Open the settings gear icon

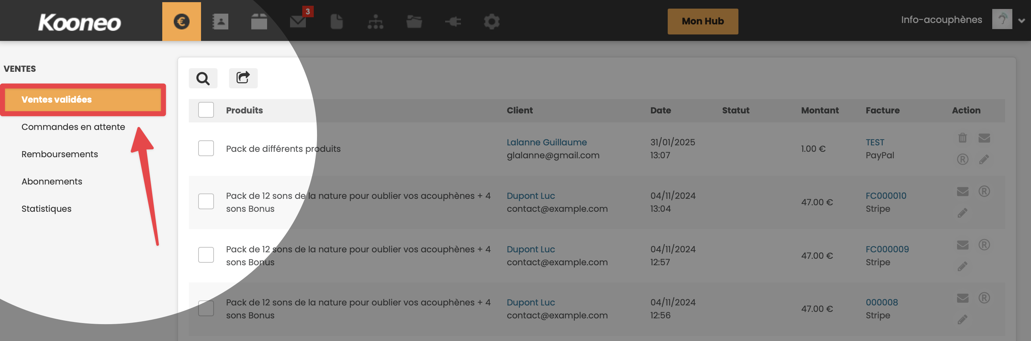(491, 21)
